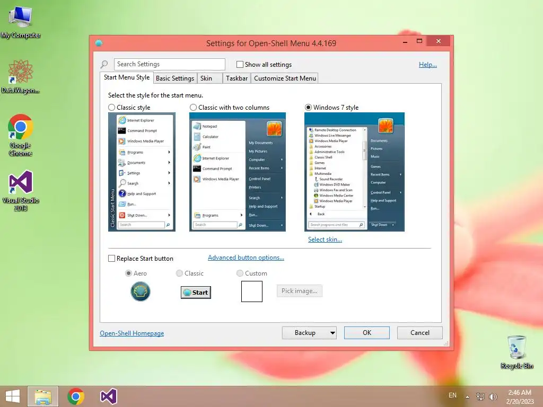
Task: Click Windows Start button in taskbar
Action: click(13, 396)
